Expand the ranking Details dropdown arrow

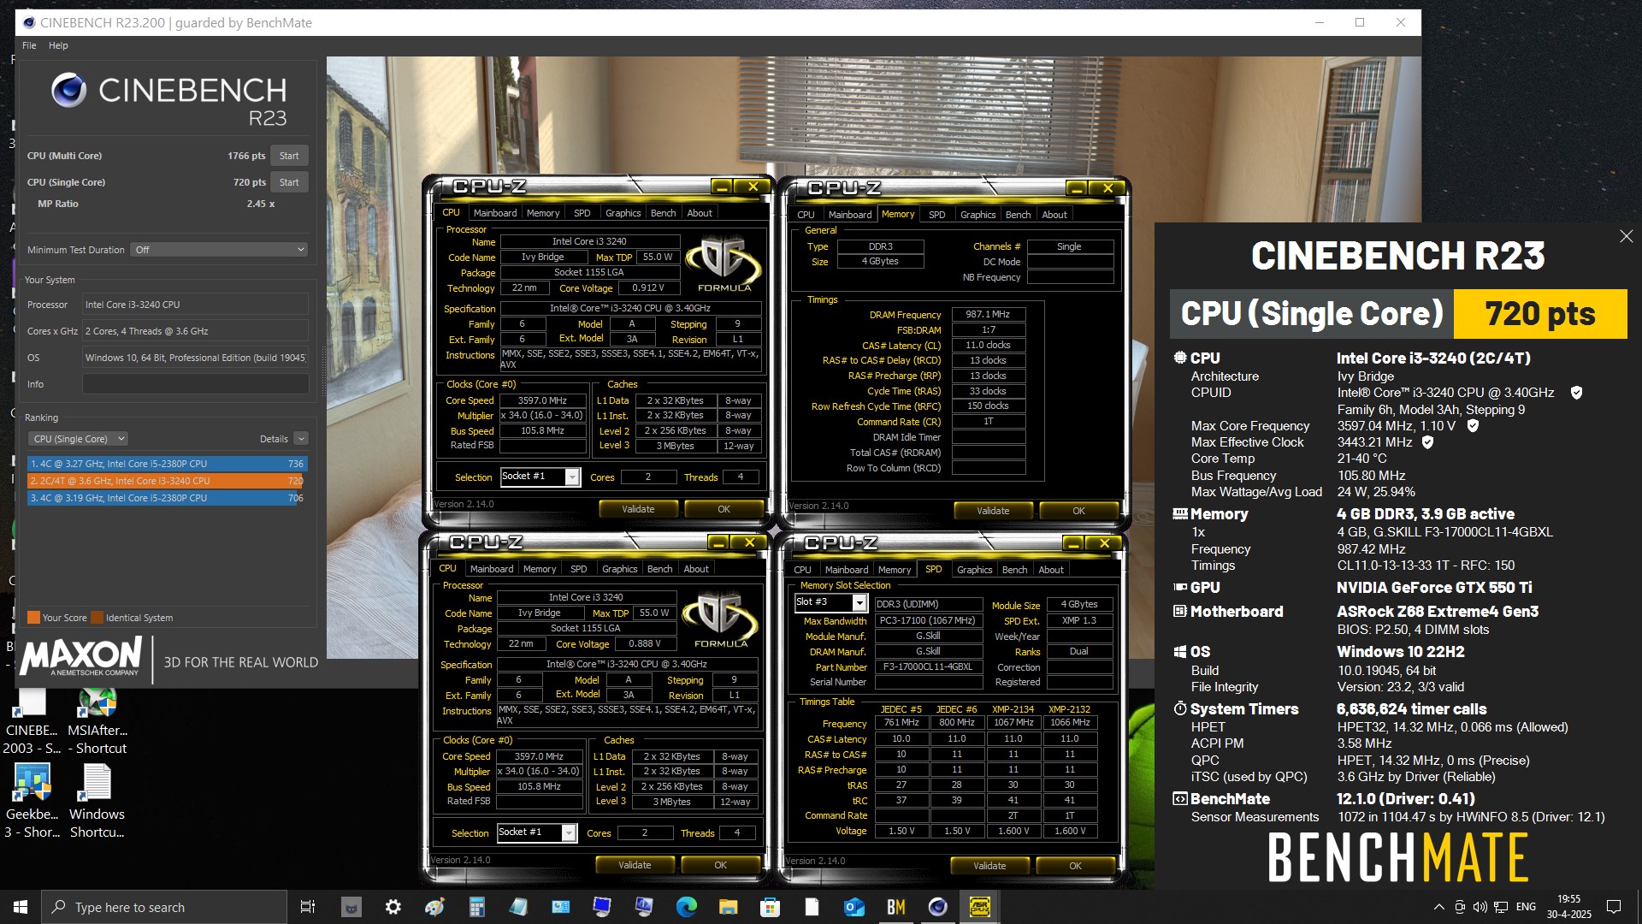(301, 439)
